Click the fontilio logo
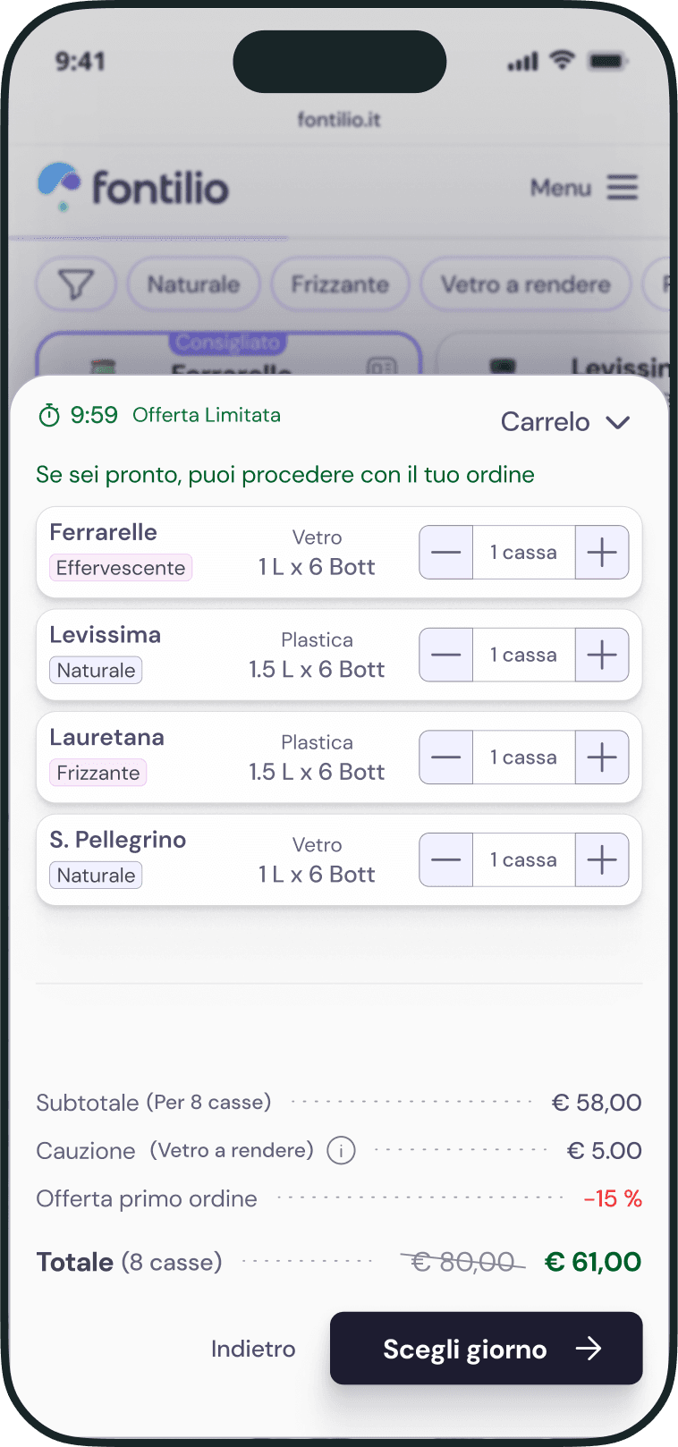The width and height of the screenshot is (678, 1447). pyautogui.click(x=133, y=187)
